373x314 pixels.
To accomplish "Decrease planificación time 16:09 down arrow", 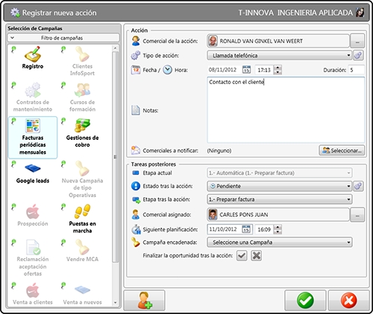I will click(x=278, y=231).
